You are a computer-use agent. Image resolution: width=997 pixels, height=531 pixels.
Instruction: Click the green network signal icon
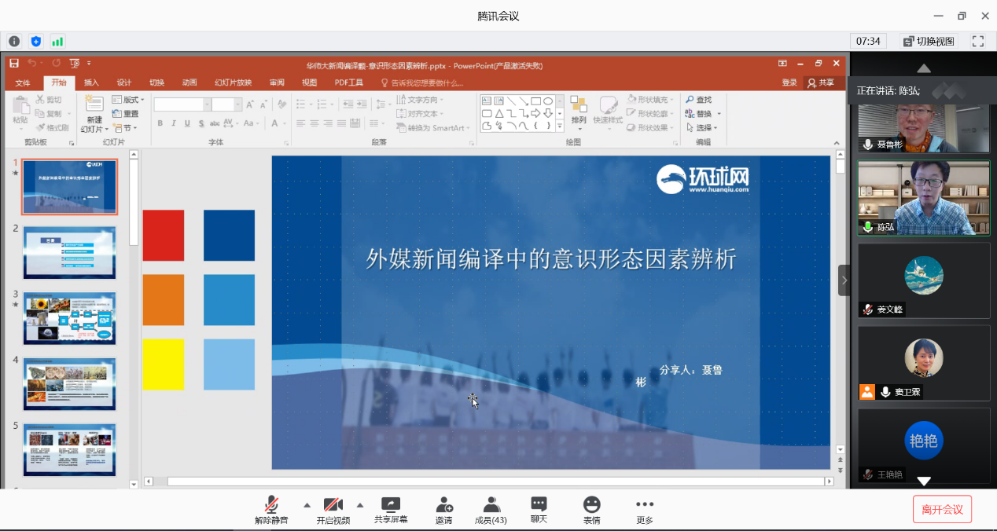click(x=57, y=41)
